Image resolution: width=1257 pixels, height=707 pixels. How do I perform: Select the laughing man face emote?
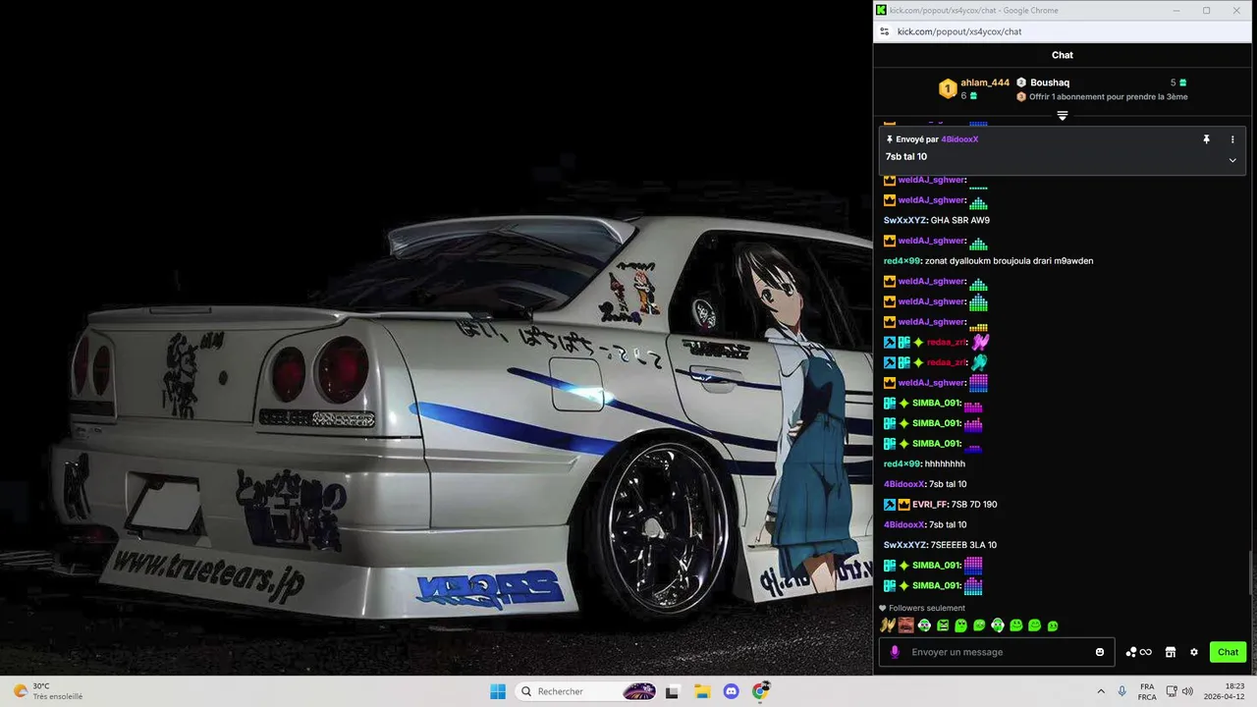pos(905,625)
